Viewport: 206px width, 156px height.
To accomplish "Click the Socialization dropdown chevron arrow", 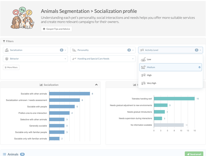I will tap(65, 50).
